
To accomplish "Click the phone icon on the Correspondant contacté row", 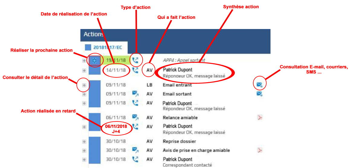I will [135, 159].
